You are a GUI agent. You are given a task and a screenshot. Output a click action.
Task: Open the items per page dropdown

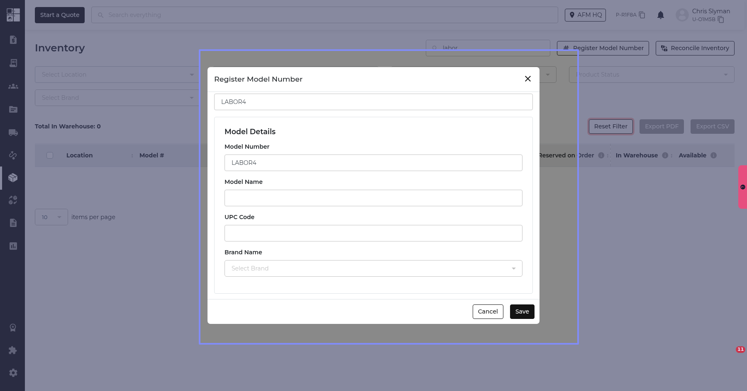pyautogui.click(x=51, y=217)
